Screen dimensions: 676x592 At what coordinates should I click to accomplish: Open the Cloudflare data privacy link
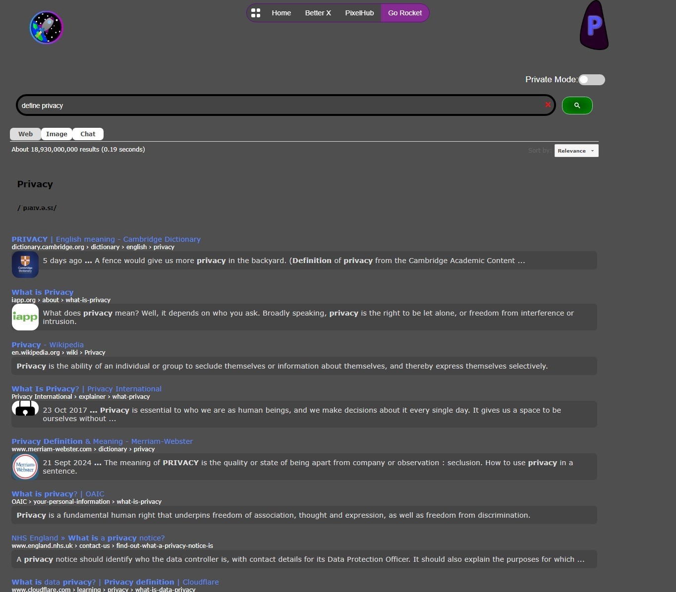click(115, 582)
